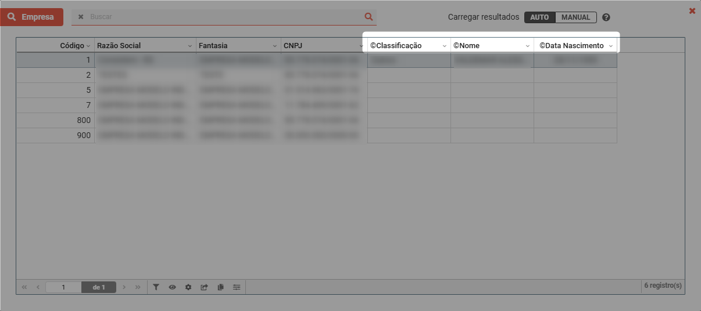
Task: Expand the Classificação column dropdown arrow
Action: tap(444, 46)
